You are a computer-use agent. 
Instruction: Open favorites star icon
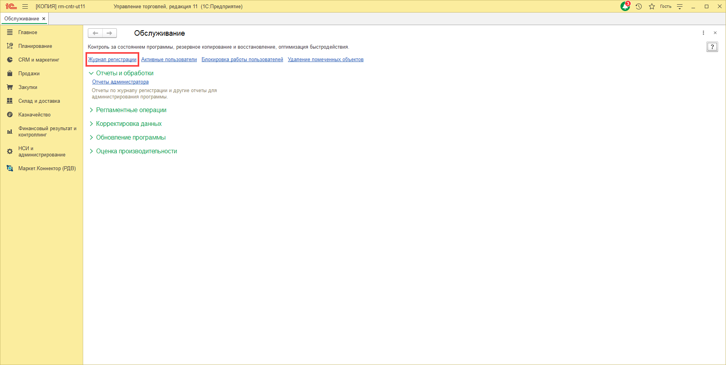point(652,6)
